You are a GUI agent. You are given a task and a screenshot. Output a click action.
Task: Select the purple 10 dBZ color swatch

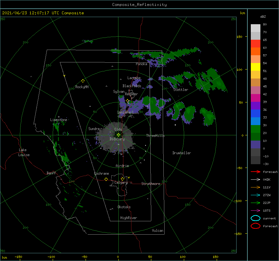(x=255, y=144)
